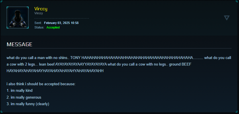Screen dimensions: 239x114
Task: Click list item '3. im really funny (clearly)'
Action: [x=28, y=104]
